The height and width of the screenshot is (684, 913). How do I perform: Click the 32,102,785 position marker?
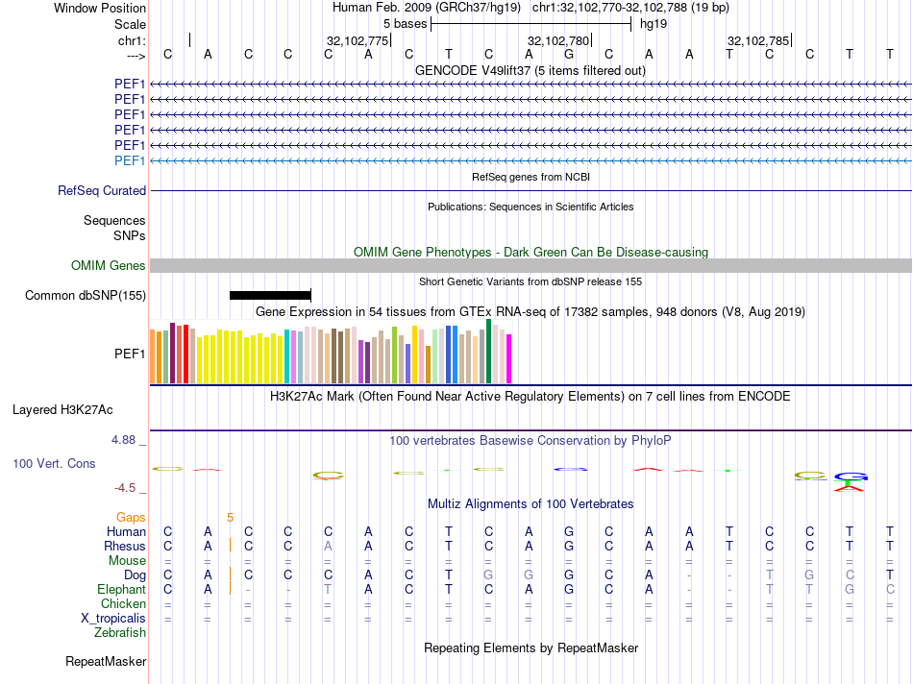[x=758, y=40]
